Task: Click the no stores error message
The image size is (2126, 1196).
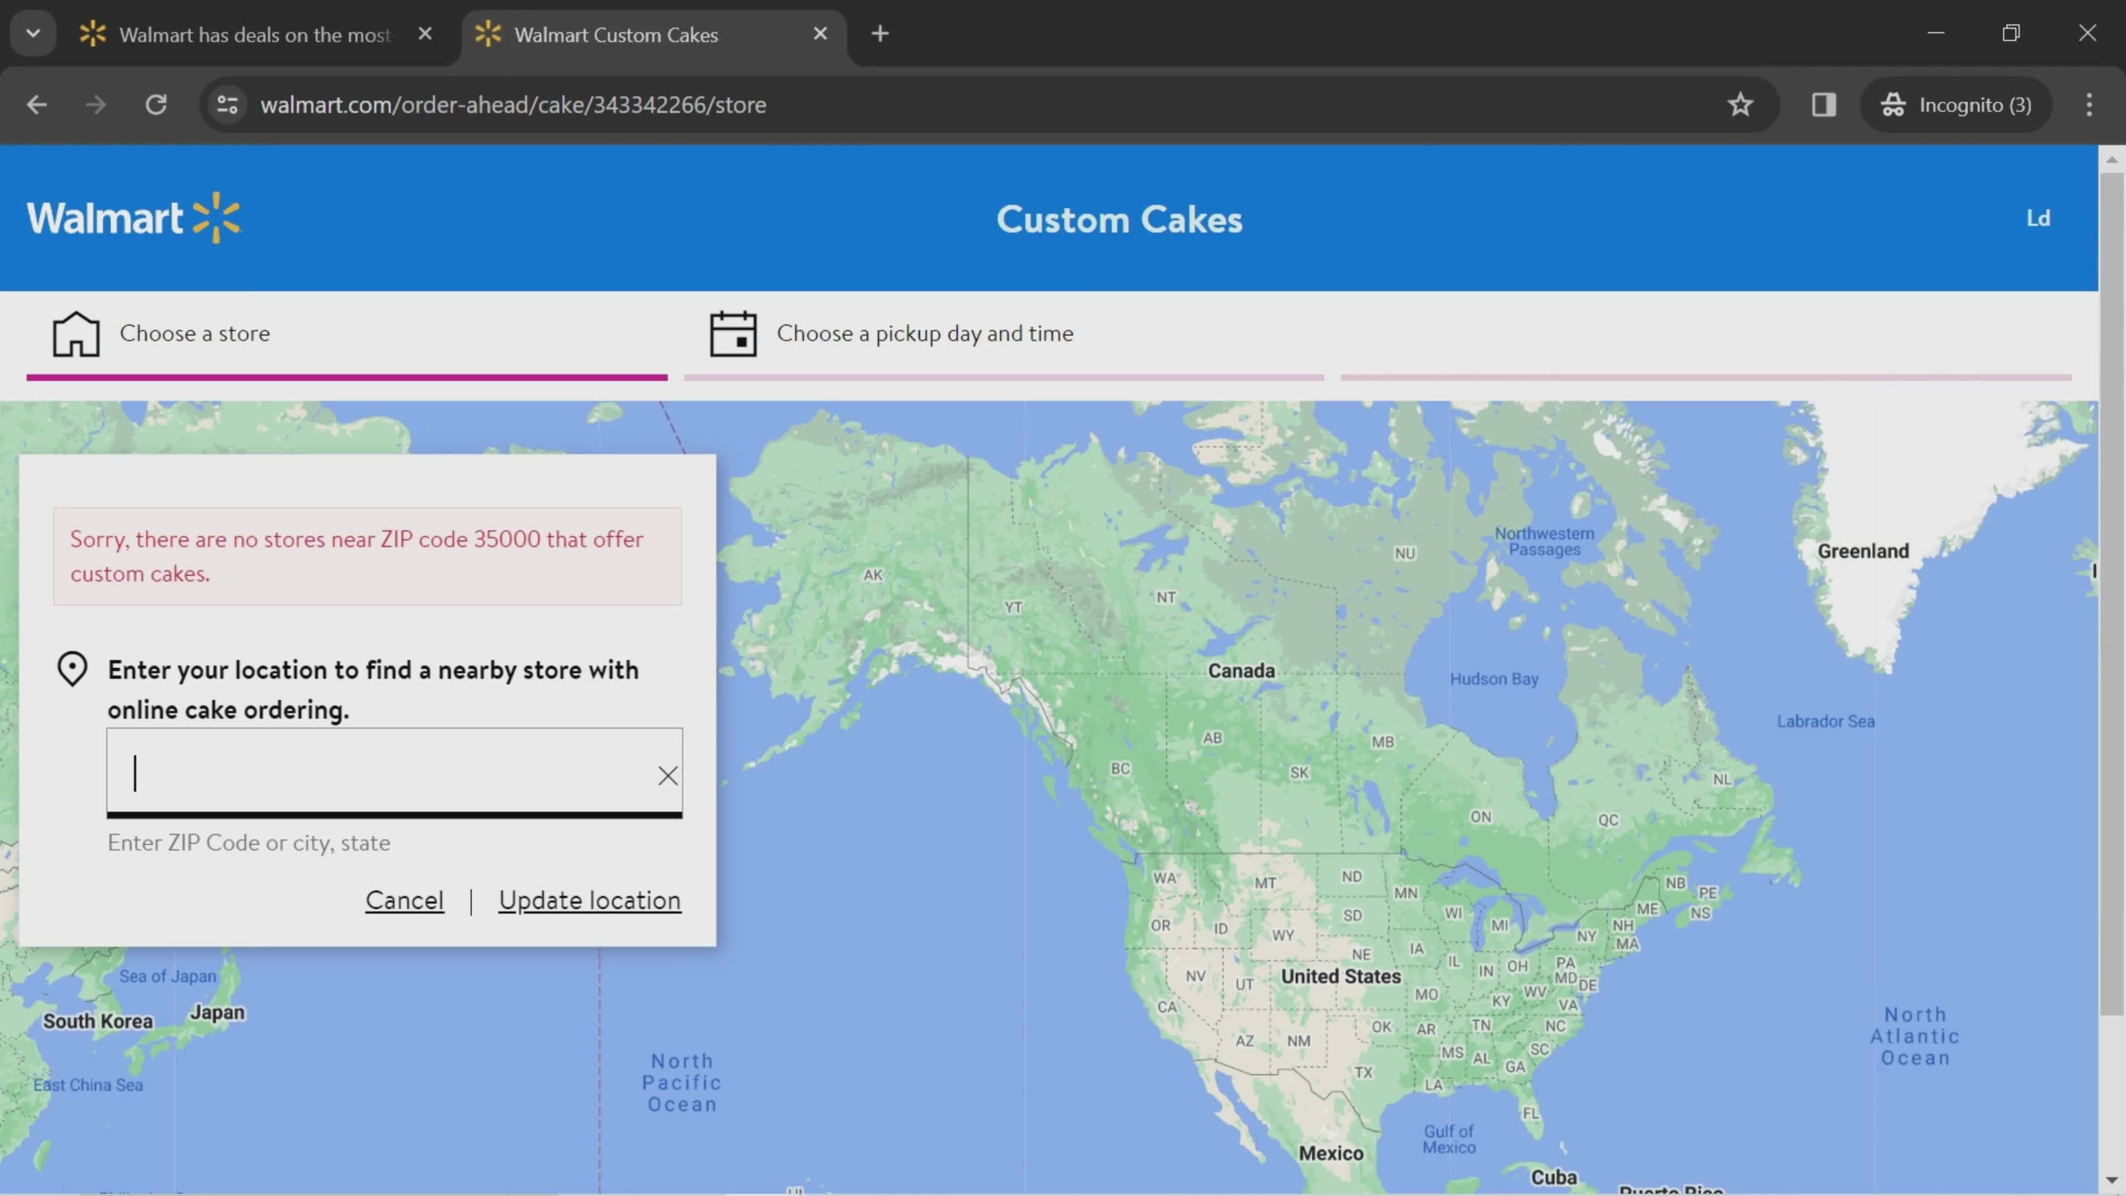Action: (367, 556)
